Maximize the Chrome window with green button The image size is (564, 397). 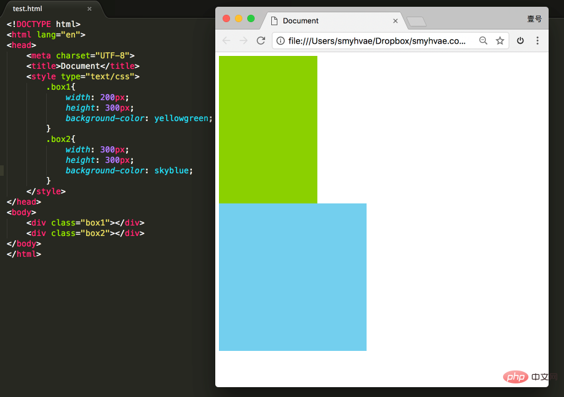tap(251, 18)
